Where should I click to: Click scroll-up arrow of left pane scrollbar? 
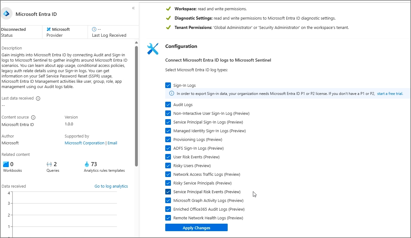[136, 43]
